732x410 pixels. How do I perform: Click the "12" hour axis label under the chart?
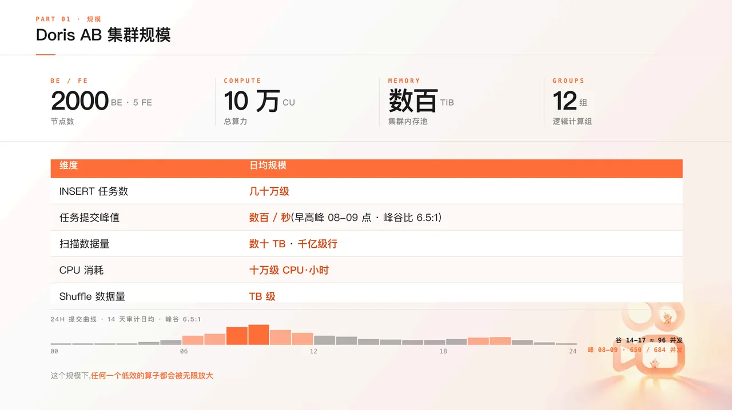(x=313, y=351)
